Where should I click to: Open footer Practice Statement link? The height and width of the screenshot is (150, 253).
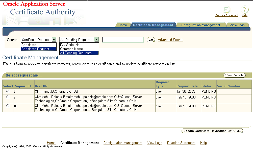coord(181,143)
